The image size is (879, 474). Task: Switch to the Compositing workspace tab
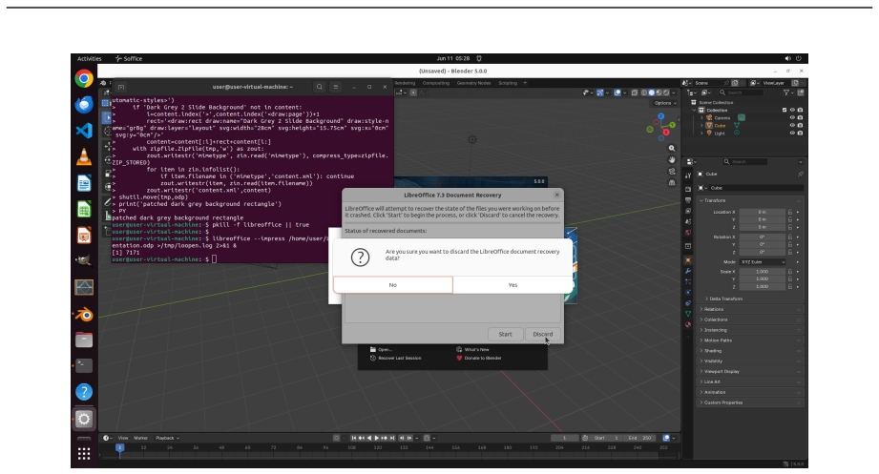(x=435, y=83)
